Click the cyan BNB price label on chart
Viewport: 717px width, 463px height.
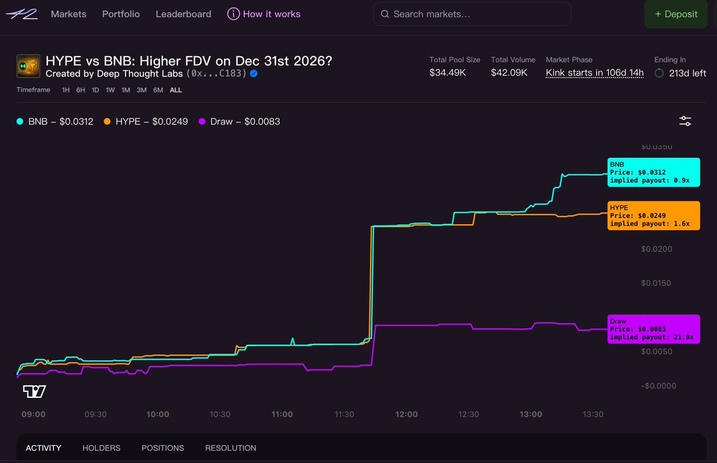point(654,172)
